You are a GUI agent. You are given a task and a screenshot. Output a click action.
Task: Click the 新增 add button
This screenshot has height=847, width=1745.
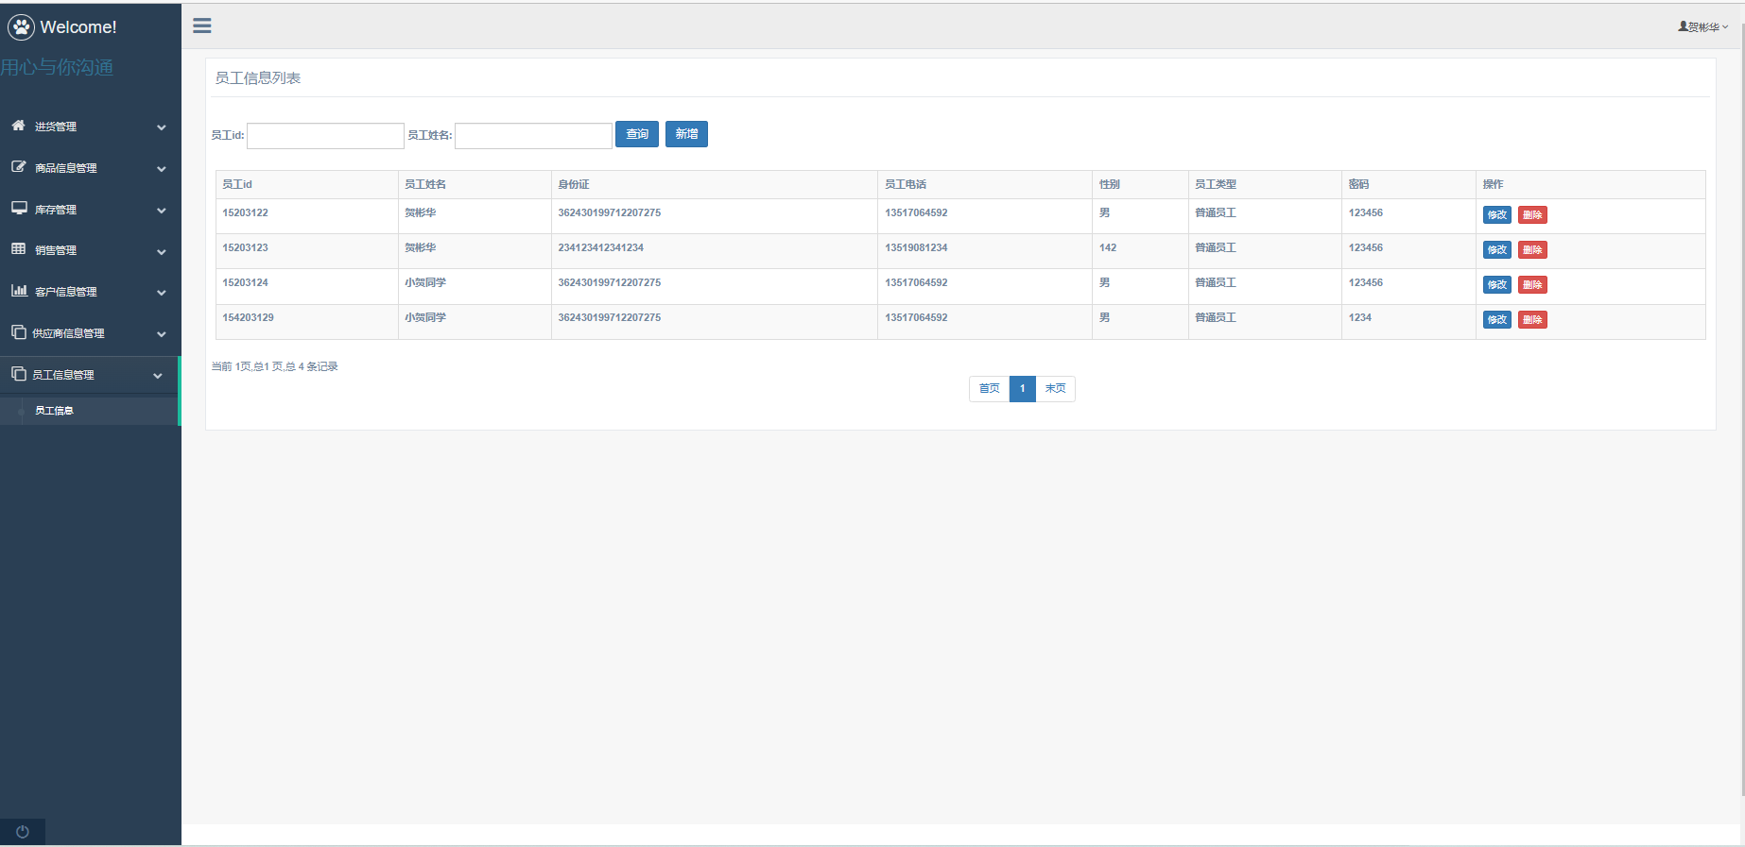[686, 134]
